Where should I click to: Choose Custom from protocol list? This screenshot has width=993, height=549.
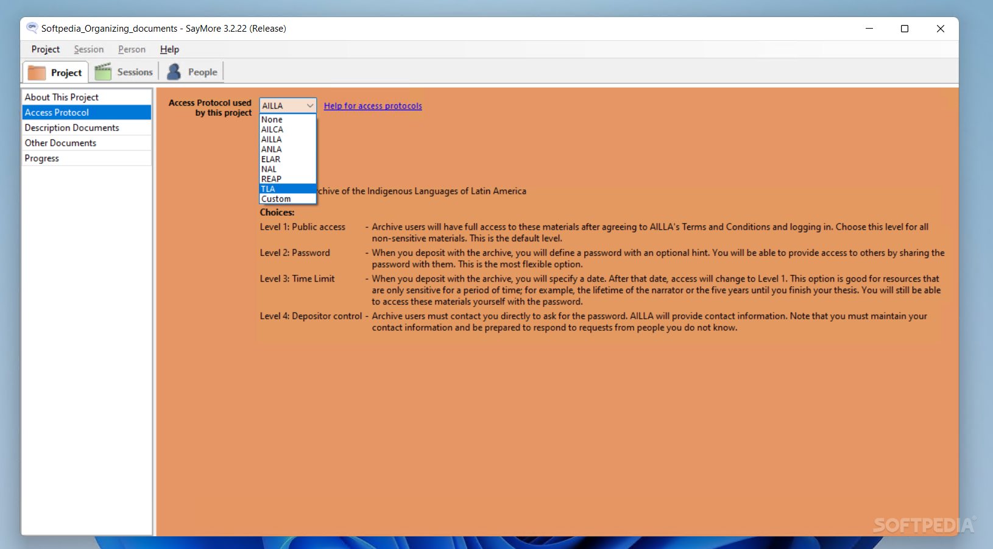click(x=288, y=199)
